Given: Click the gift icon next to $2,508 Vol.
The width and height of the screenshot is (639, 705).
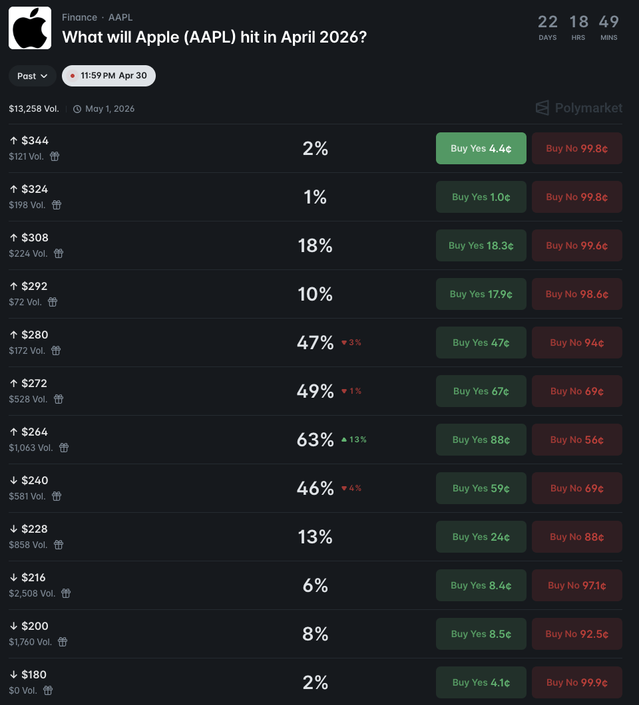Looking at the screenshot, I should click(66, 593).
